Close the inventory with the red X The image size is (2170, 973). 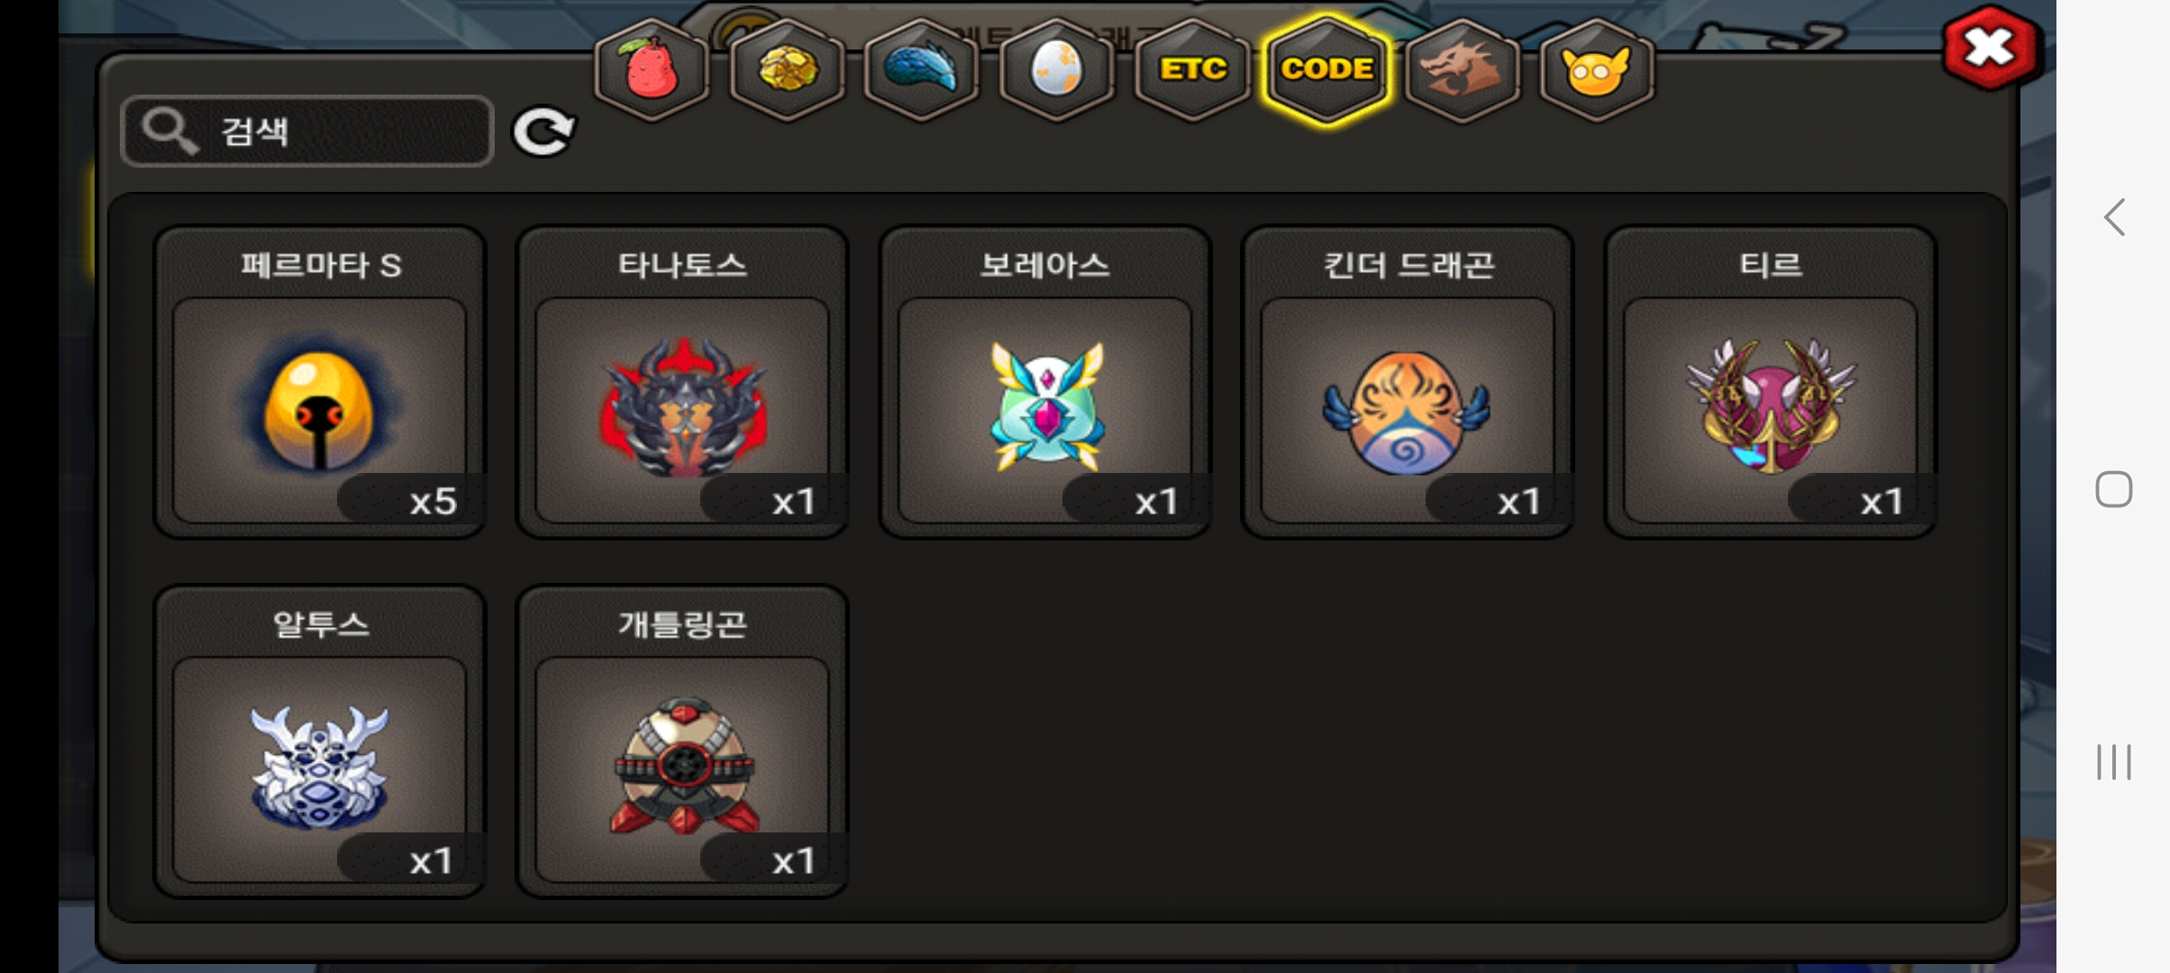1990,48
